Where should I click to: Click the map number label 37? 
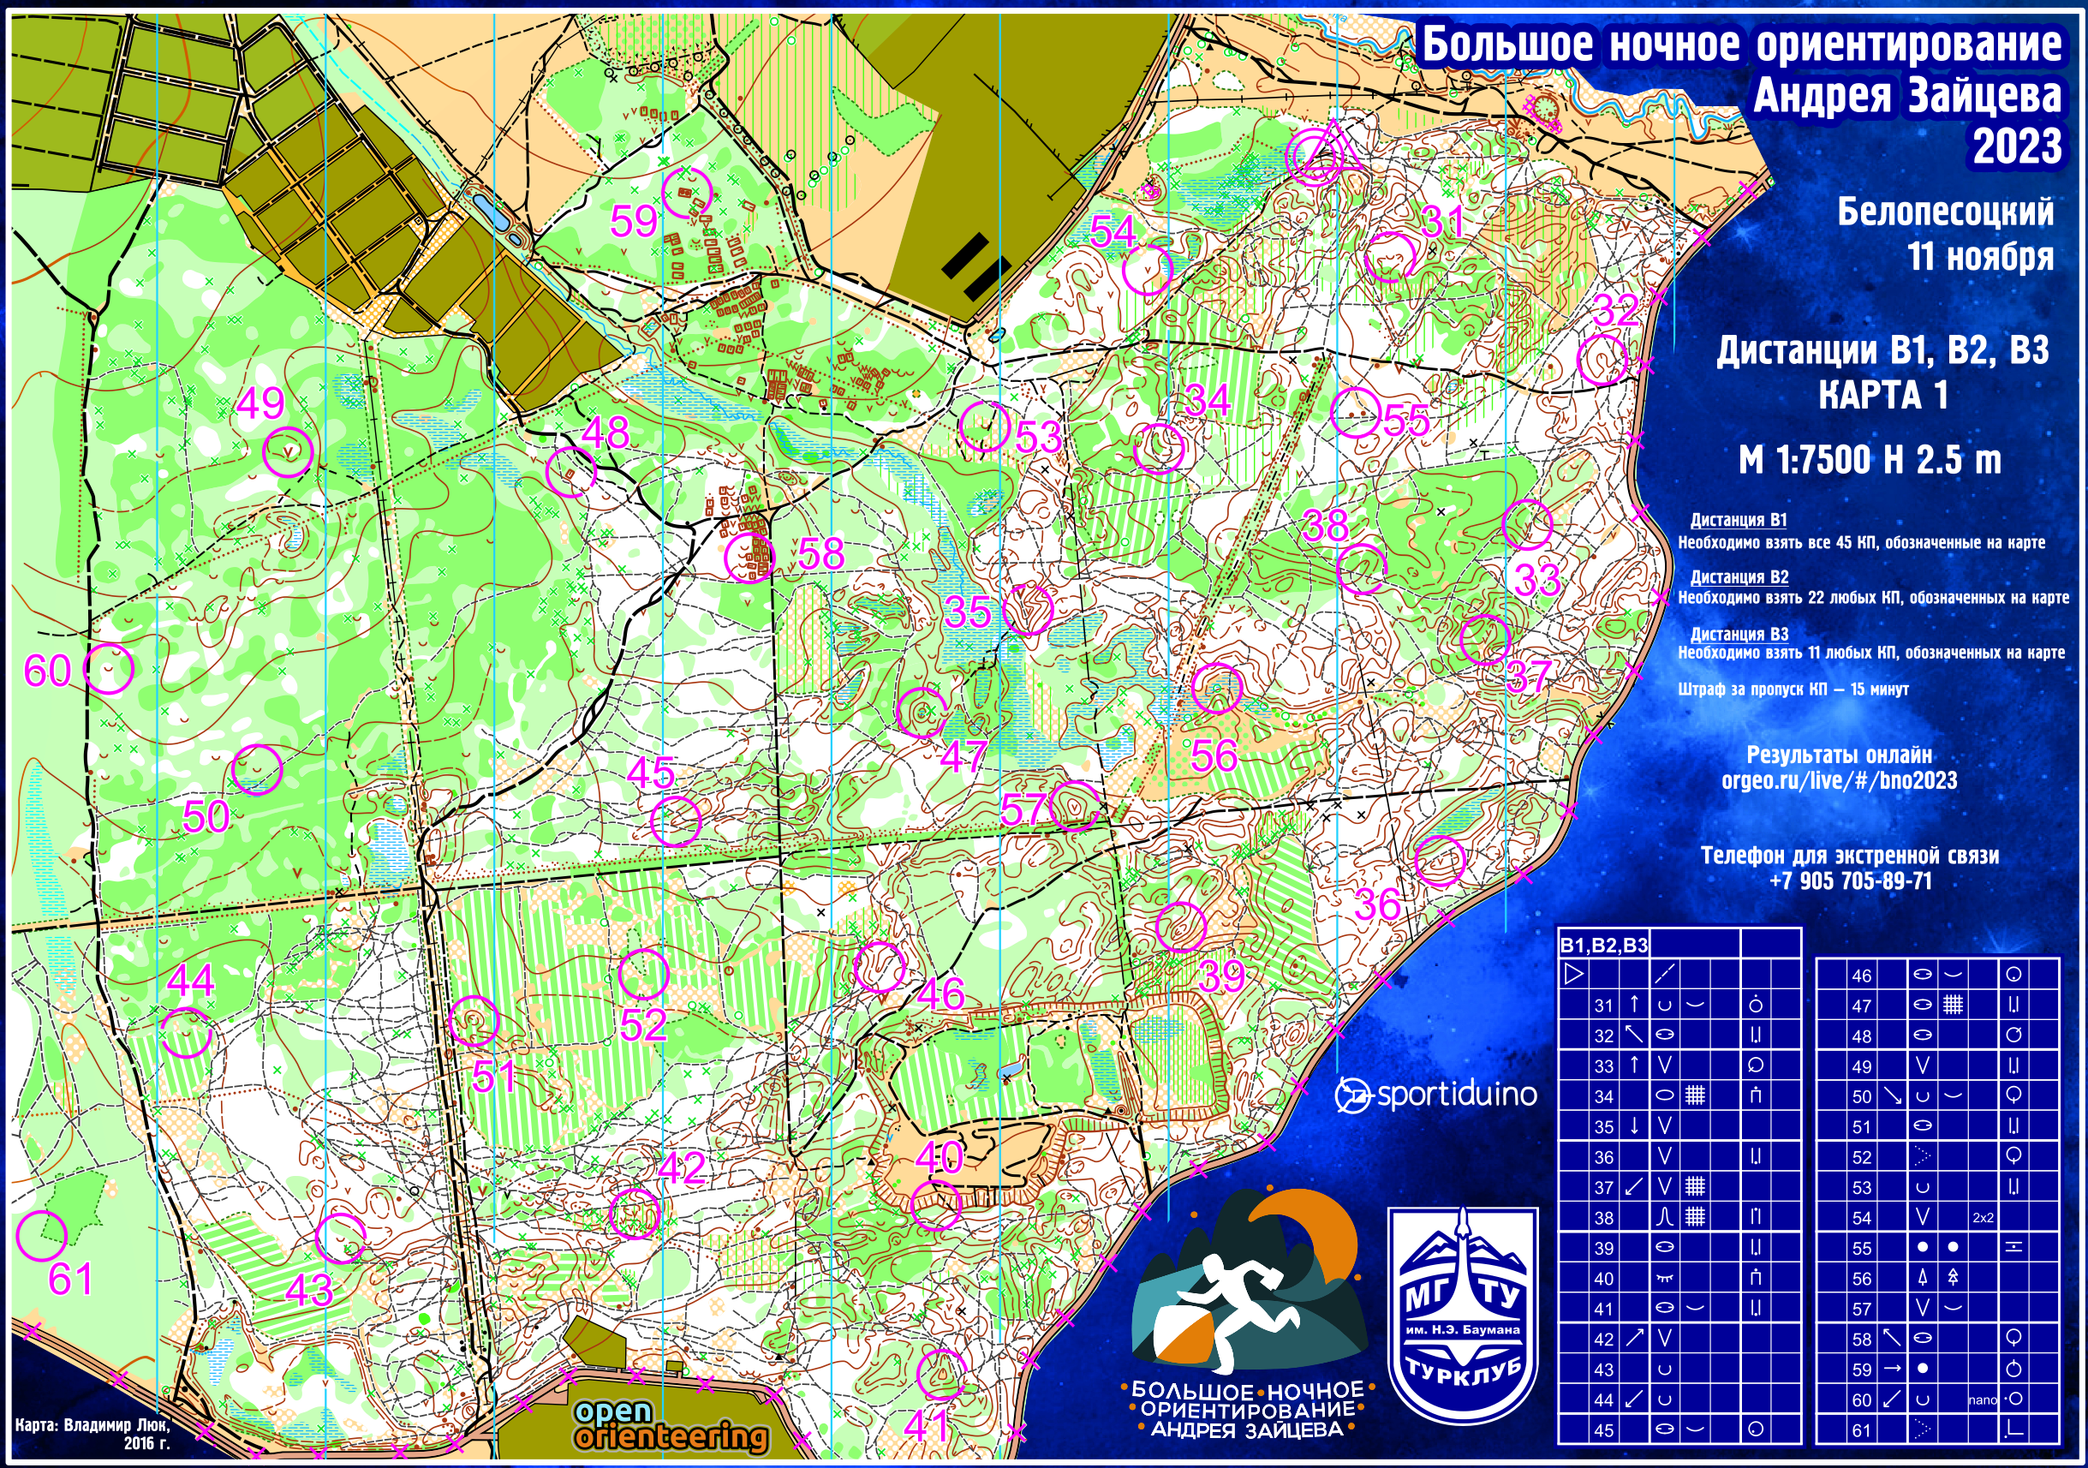(x=1530, y=676)
